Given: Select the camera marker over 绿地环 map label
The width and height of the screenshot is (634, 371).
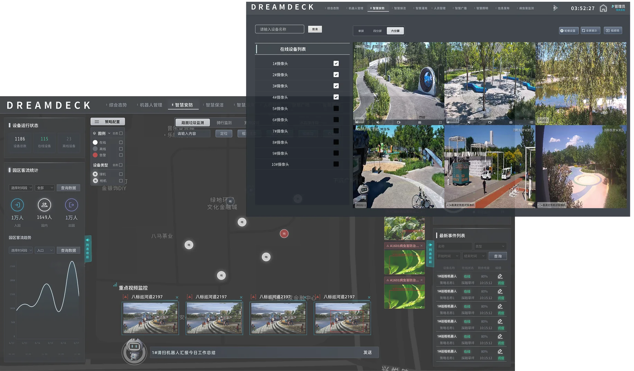Looking at the screenshot, I should coord(230,201).
